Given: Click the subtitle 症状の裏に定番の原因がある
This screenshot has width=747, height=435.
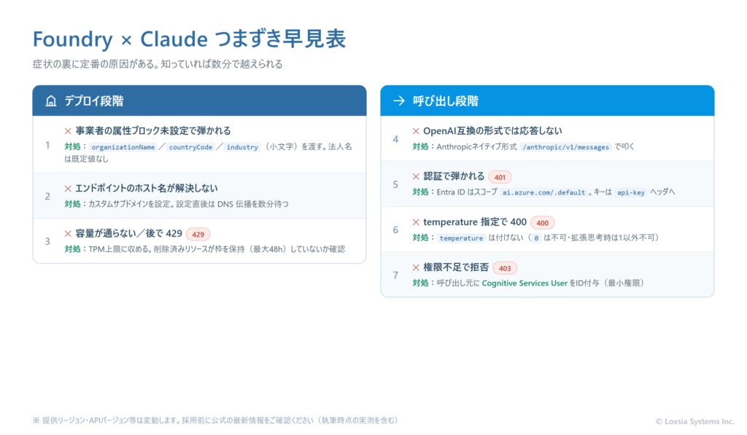Looking at the screenshot, I should [94, 64].
